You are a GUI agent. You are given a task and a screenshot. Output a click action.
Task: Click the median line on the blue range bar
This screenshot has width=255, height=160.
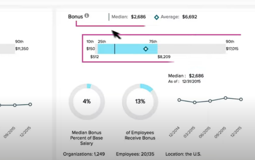tap(114, 49)
